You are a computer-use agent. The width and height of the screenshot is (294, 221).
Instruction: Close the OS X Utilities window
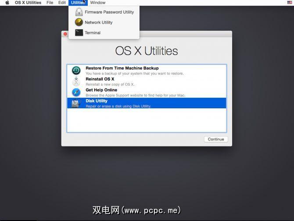click(65, 34)
